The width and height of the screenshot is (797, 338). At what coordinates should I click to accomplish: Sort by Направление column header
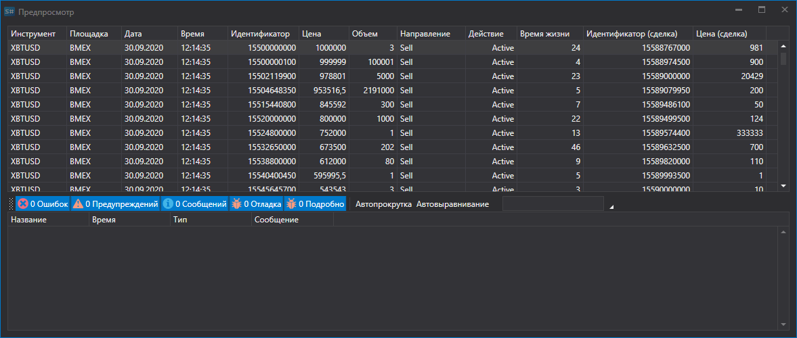point(431,34)
